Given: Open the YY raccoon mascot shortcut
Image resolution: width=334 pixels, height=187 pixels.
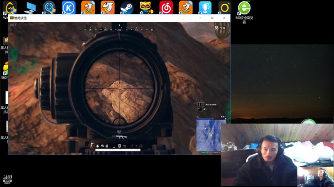Looking at the screenshot, I should click(146, 7).
